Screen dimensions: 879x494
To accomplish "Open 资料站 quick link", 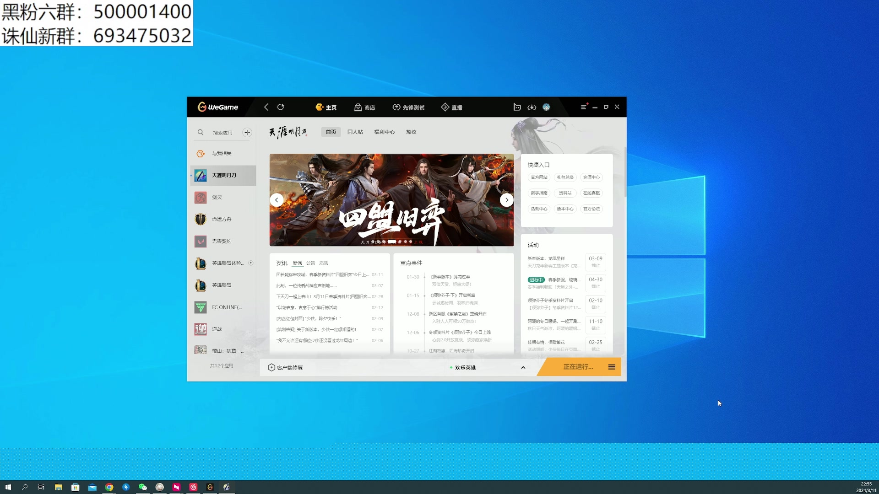I will click(x=565, y=193).
